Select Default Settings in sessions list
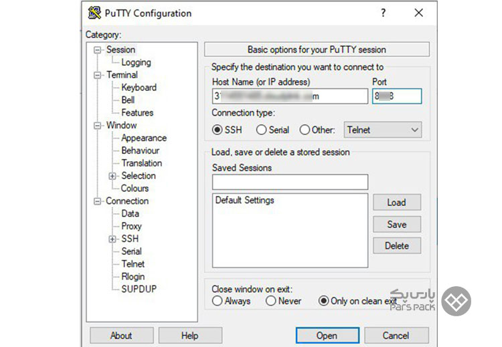The width and height of the screenshot is (502, 347). pyautogui.click(x=244, y=200)
